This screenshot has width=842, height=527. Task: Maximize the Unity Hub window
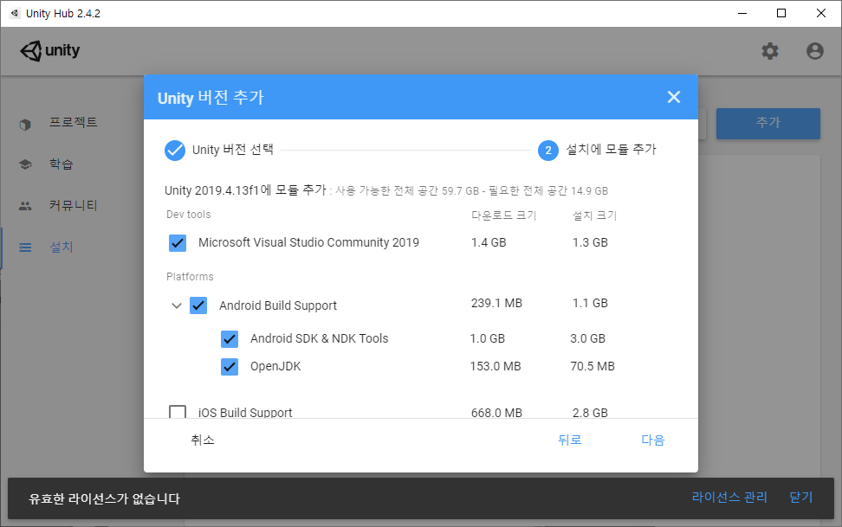tap(781, 14)
